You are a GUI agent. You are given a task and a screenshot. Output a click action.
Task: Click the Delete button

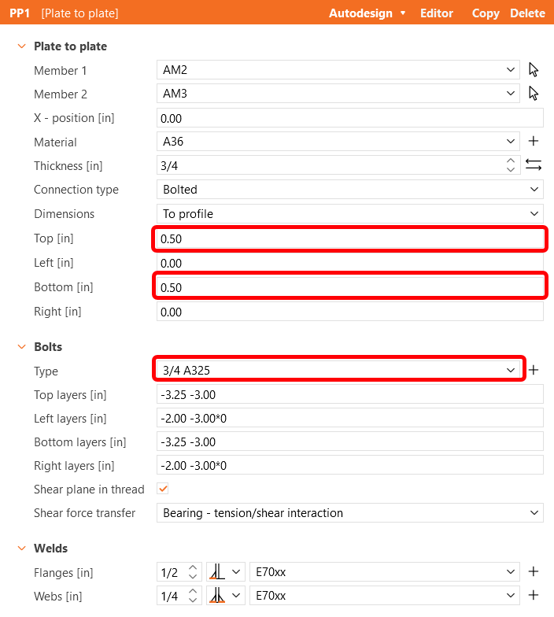pyautogui.click(x=527, y=13)
